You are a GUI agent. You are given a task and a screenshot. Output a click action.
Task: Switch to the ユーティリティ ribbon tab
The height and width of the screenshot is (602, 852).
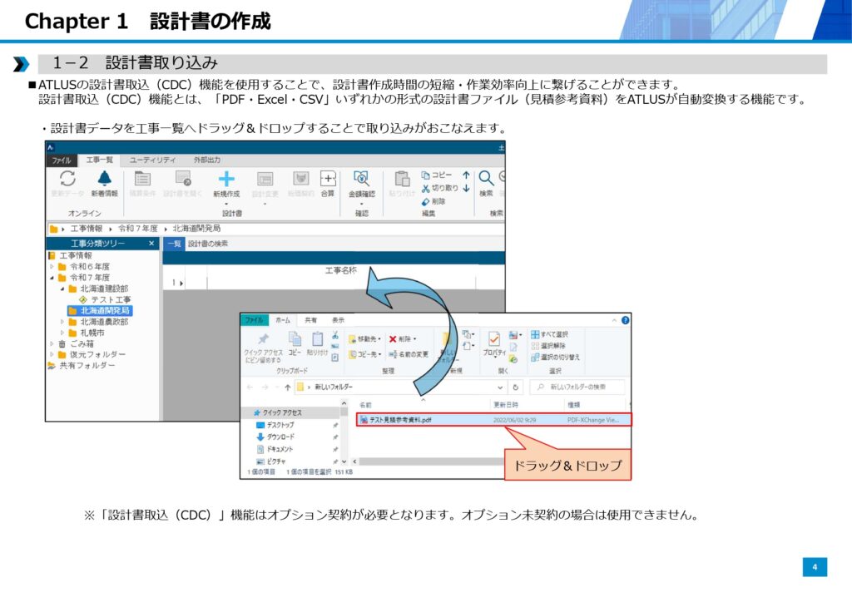tap(152, 160)
